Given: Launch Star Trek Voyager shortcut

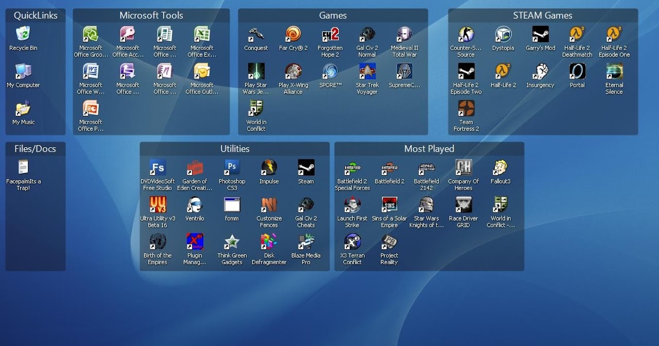Looking at the screenshot, I should (x=367, y=71).
